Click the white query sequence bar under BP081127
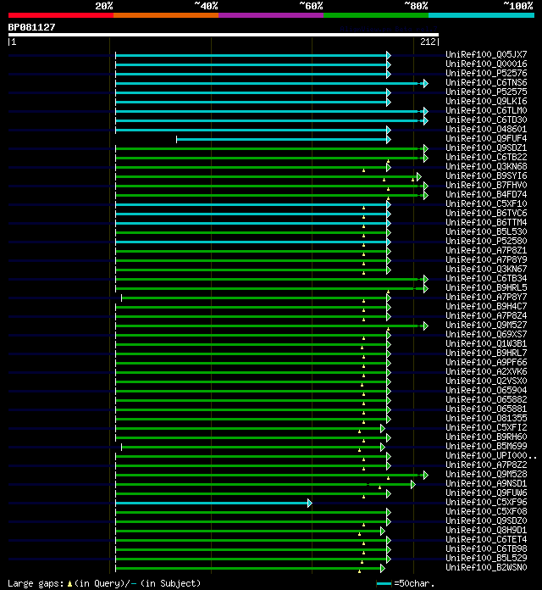The height and width of the screenshot is (590, 542). 224,35
